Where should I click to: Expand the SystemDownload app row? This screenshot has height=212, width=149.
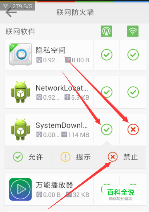[49, 129]
